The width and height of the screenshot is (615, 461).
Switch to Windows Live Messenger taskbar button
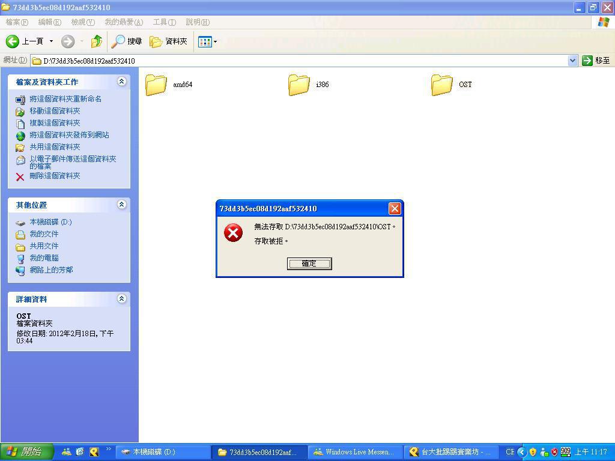[x=356, y=452]
